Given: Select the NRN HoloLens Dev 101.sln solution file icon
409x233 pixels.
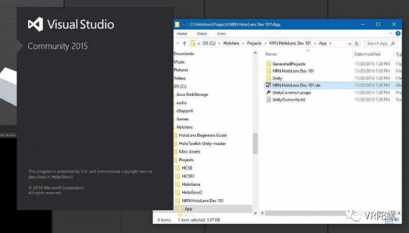Looking at the screenshot, I should [268, 85].
